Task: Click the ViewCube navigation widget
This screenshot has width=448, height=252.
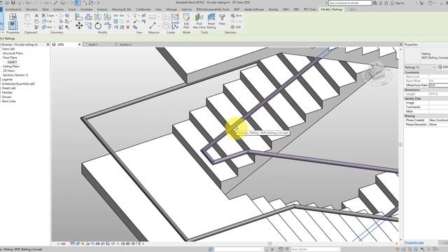Action: [x=377, y=74]
